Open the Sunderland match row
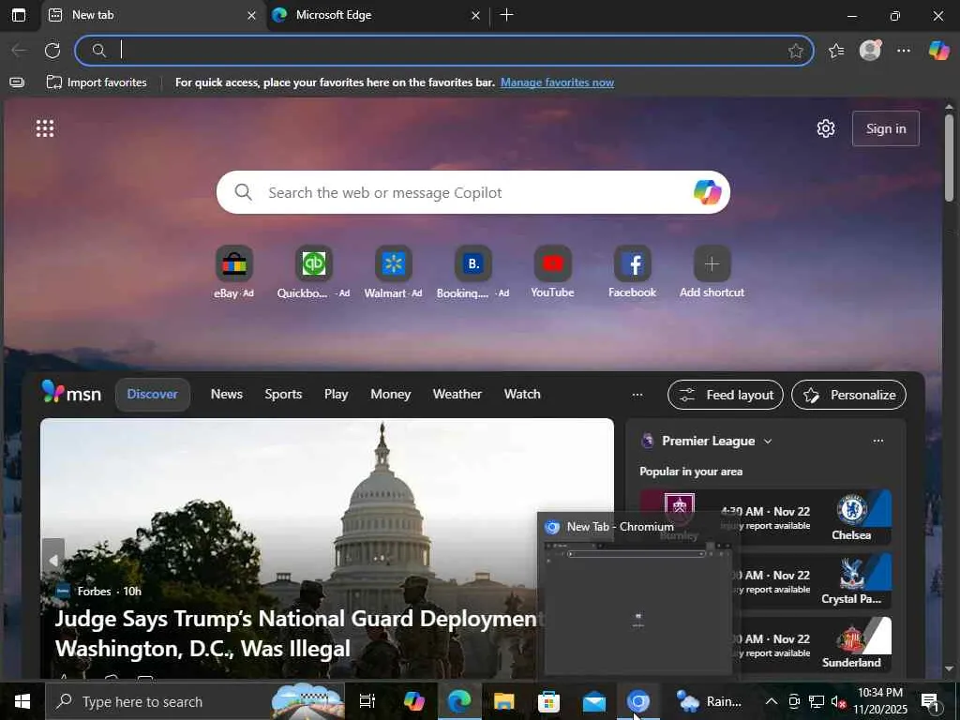960x720 pixels. tap(765, 645)
